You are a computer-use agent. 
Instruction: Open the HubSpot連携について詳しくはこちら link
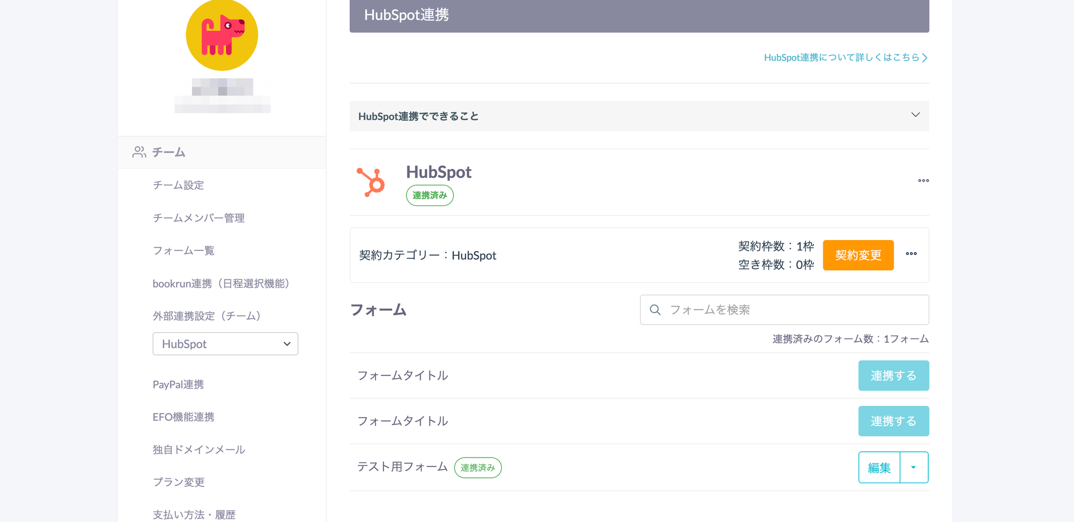click(846, 57)
